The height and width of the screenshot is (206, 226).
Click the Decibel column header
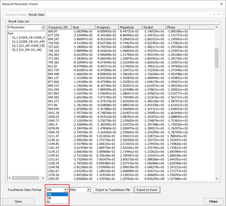[x=154, y=27]
